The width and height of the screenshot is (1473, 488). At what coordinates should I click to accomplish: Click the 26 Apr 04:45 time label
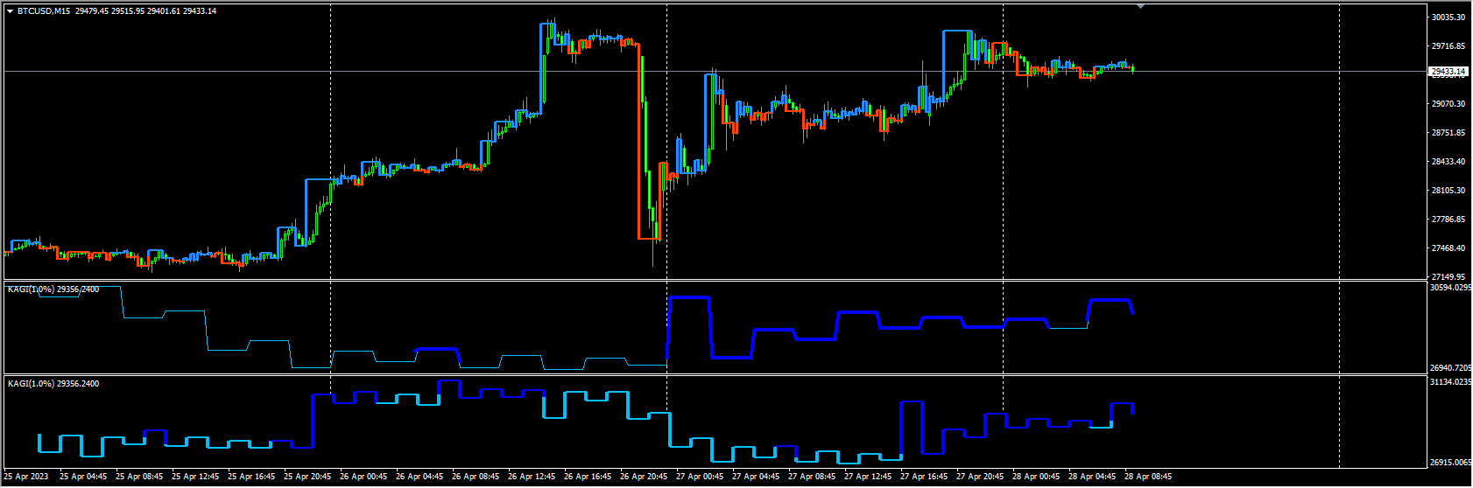pos(419,478)
